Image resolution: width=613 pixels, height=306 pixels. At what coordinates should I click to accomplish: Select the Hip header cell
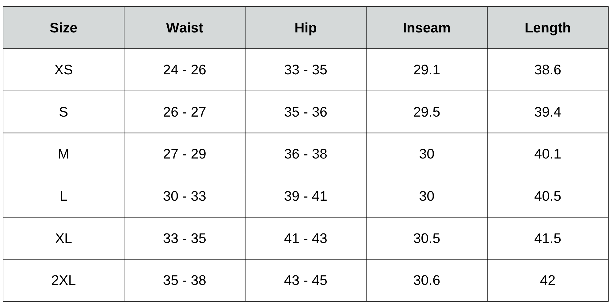coord(306,28)
